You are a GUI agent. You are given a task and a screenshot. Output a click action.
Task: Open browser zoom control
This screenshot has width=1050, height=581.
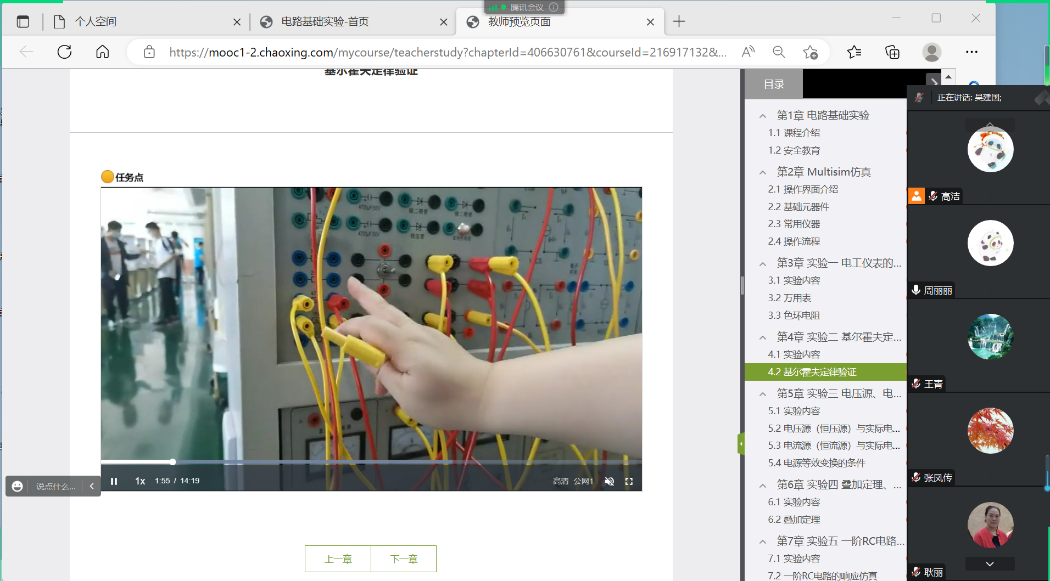[x=779, y=52]
